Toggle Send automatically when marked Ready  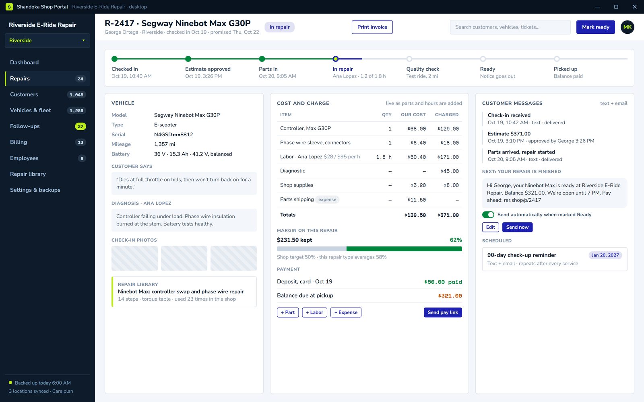click(x=488, y=215)
